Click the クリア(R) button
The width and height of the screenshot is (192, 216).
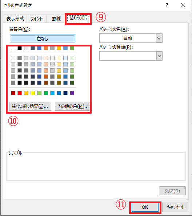coord(172,191)
